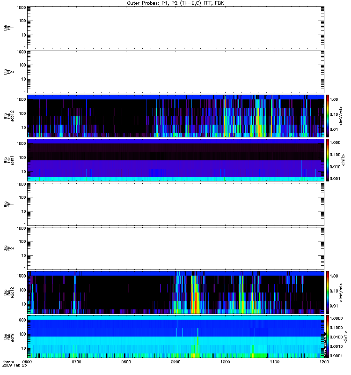Click the 0700 time axis label
Screen dimensions: 351x375
click(76, 362)
